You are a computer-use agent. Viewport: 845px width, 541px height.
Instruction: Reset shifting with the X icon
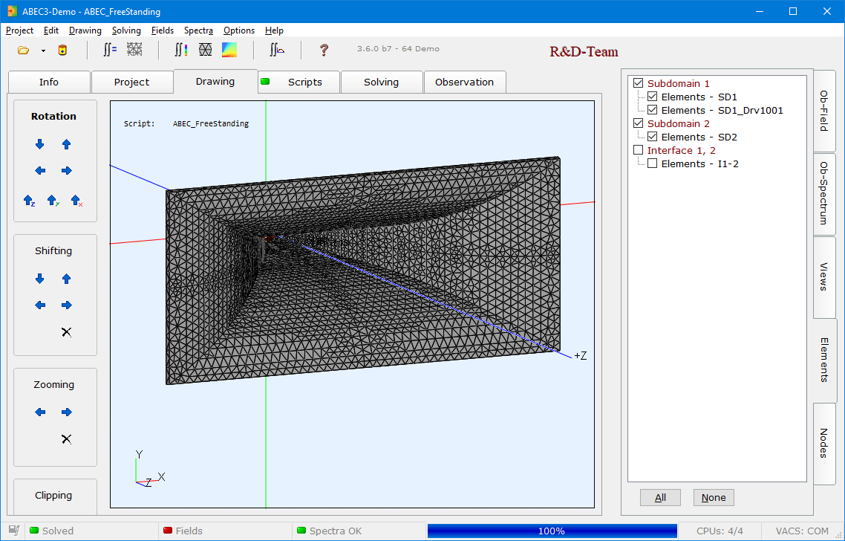pyautogui.click(x=66, y=332)
